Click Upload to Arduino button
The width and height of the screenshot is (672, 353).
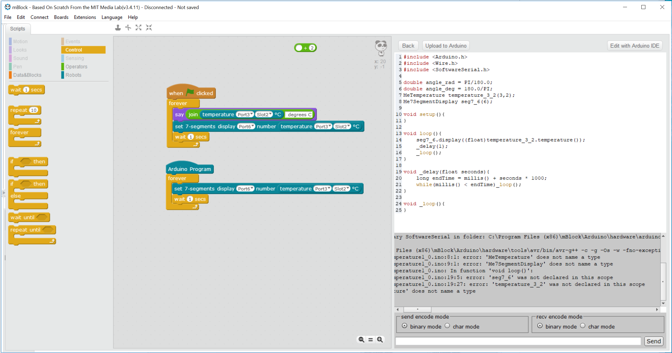[x=446, y=46]
